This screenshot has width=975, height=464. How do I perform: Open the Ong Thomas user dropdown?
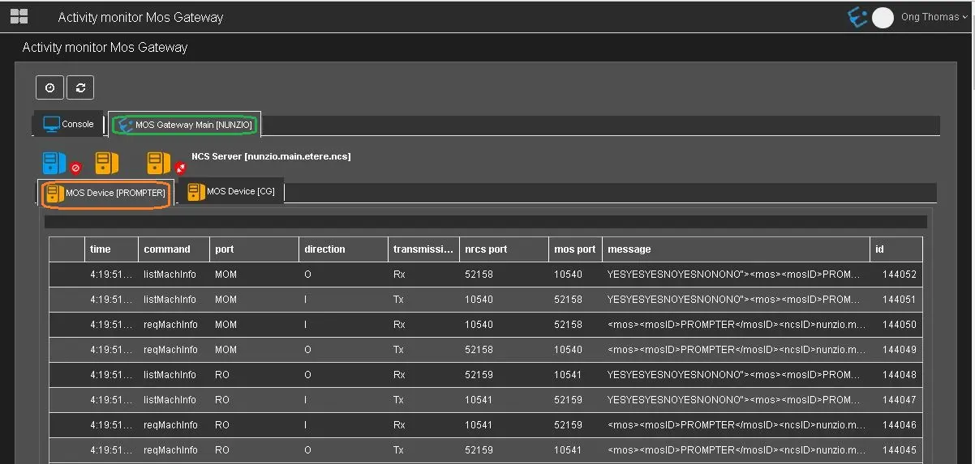[934, 17]
